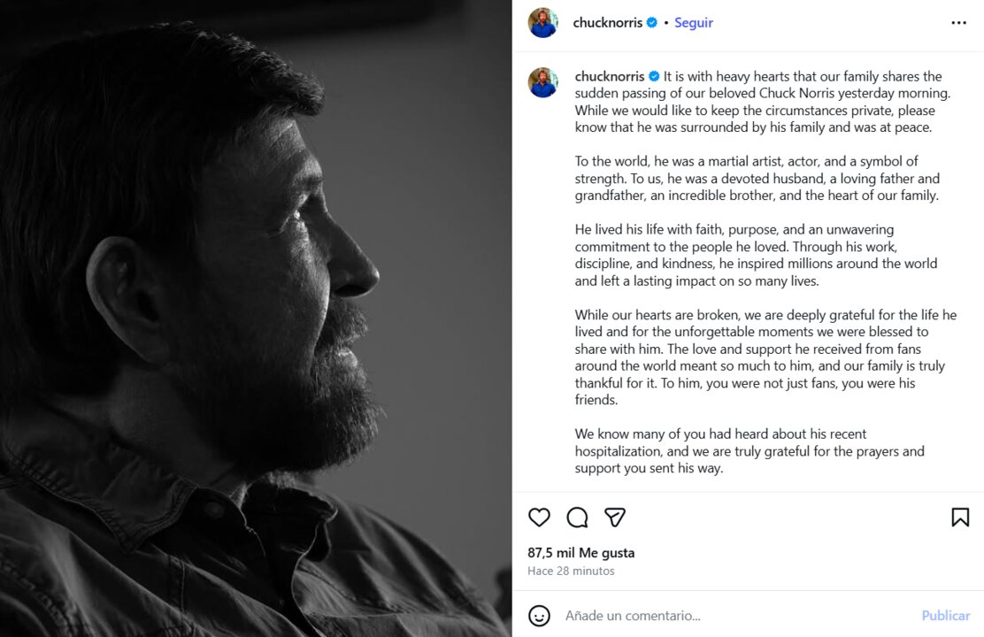
Task: Click the profile avatar beside the caption
Action: tap(543, 82)
